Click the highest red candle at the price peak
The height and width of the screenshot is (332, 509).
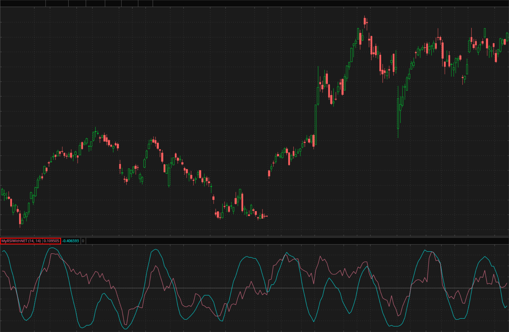(x=365, y=21)
